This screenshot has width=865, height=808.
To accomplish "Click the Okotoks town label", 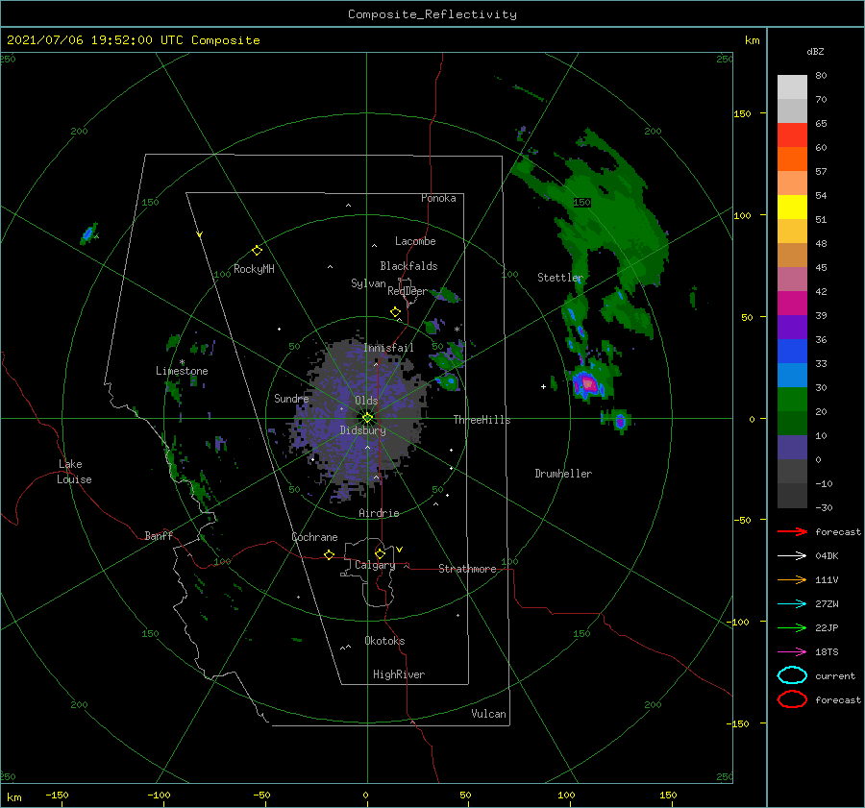I will click(x=384, y=641).
